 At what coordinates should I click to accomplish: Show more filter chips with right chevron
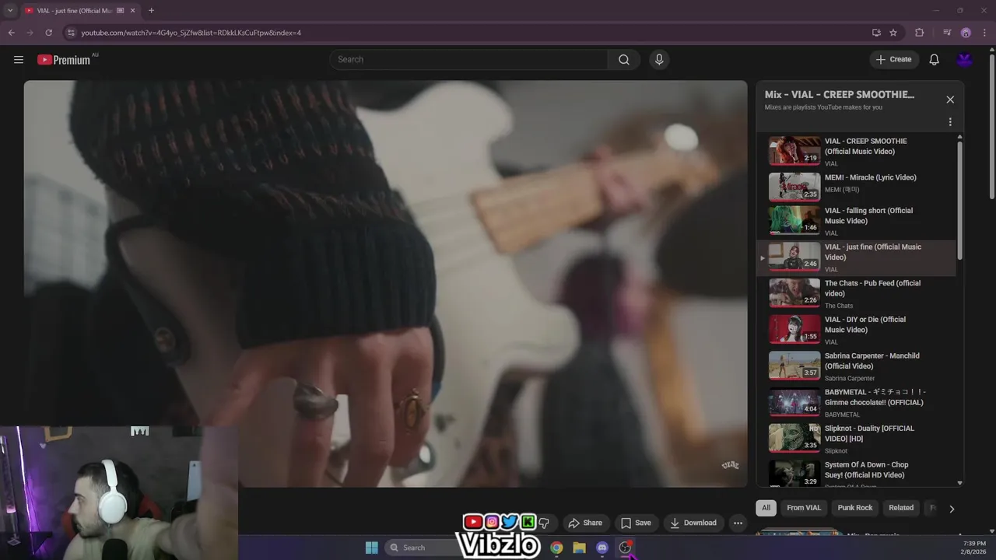pos(952,509)
